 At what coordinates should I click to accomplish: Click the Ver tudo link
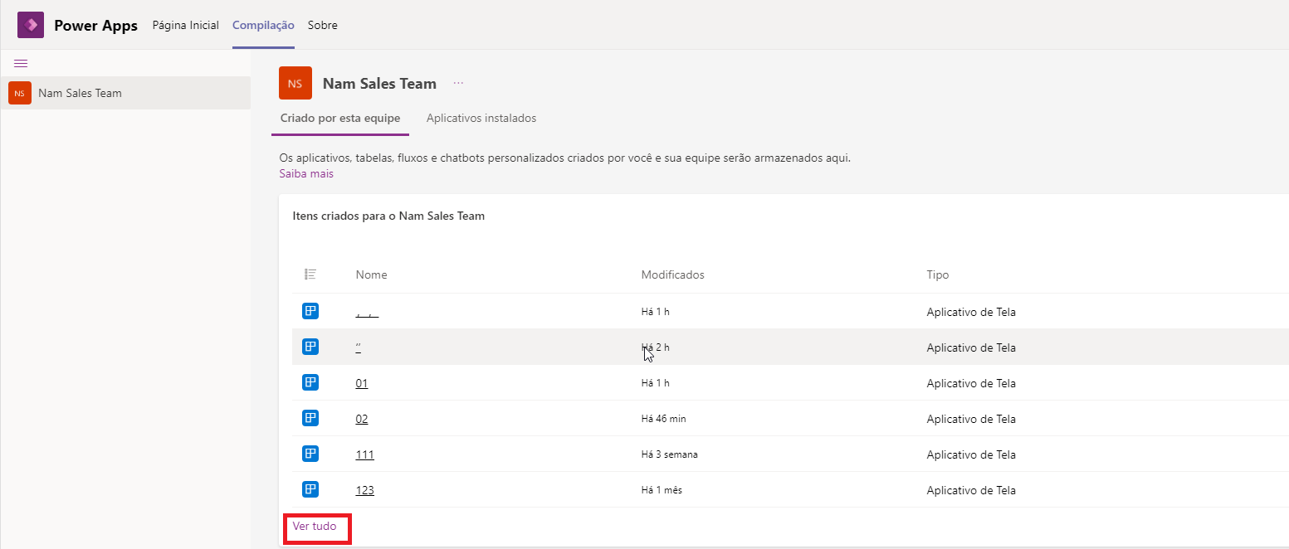(x=315, y=527)
